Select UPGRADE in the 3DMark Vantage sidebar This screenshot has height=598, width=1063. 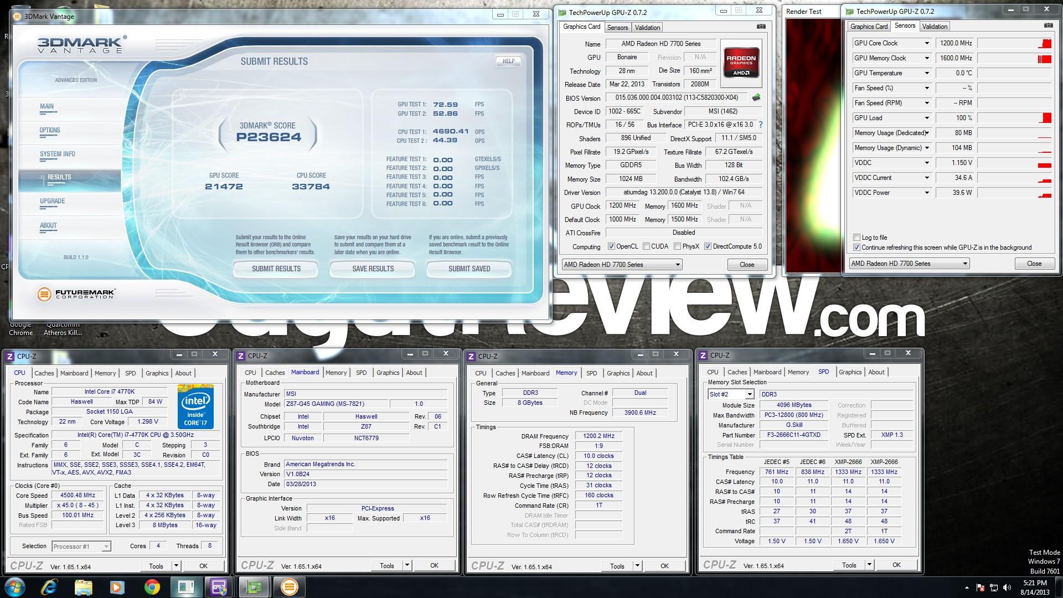[52, 201]
